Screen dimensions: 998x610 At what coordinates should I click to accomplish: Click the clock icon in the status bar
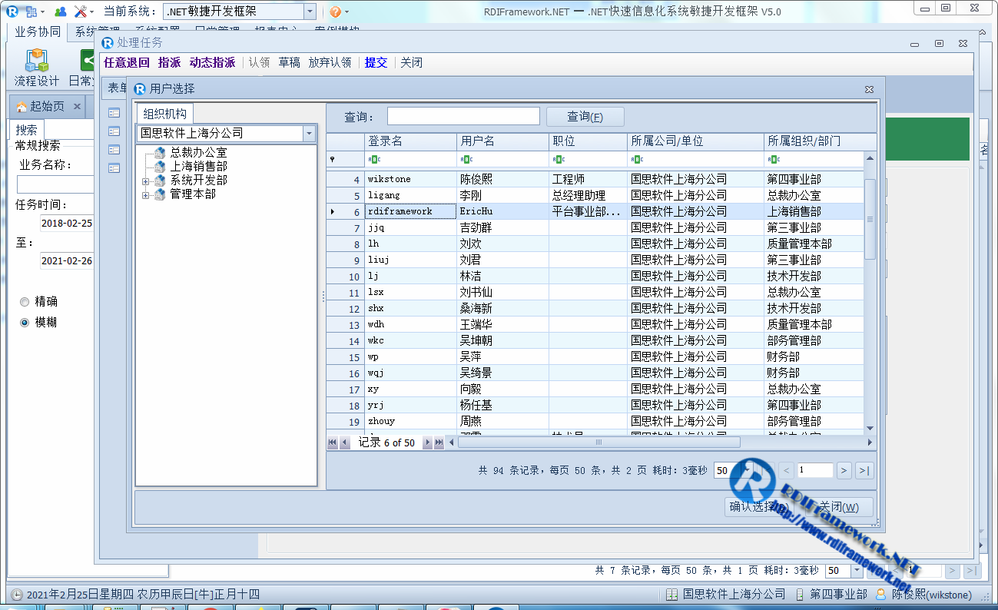pos(17,595)
